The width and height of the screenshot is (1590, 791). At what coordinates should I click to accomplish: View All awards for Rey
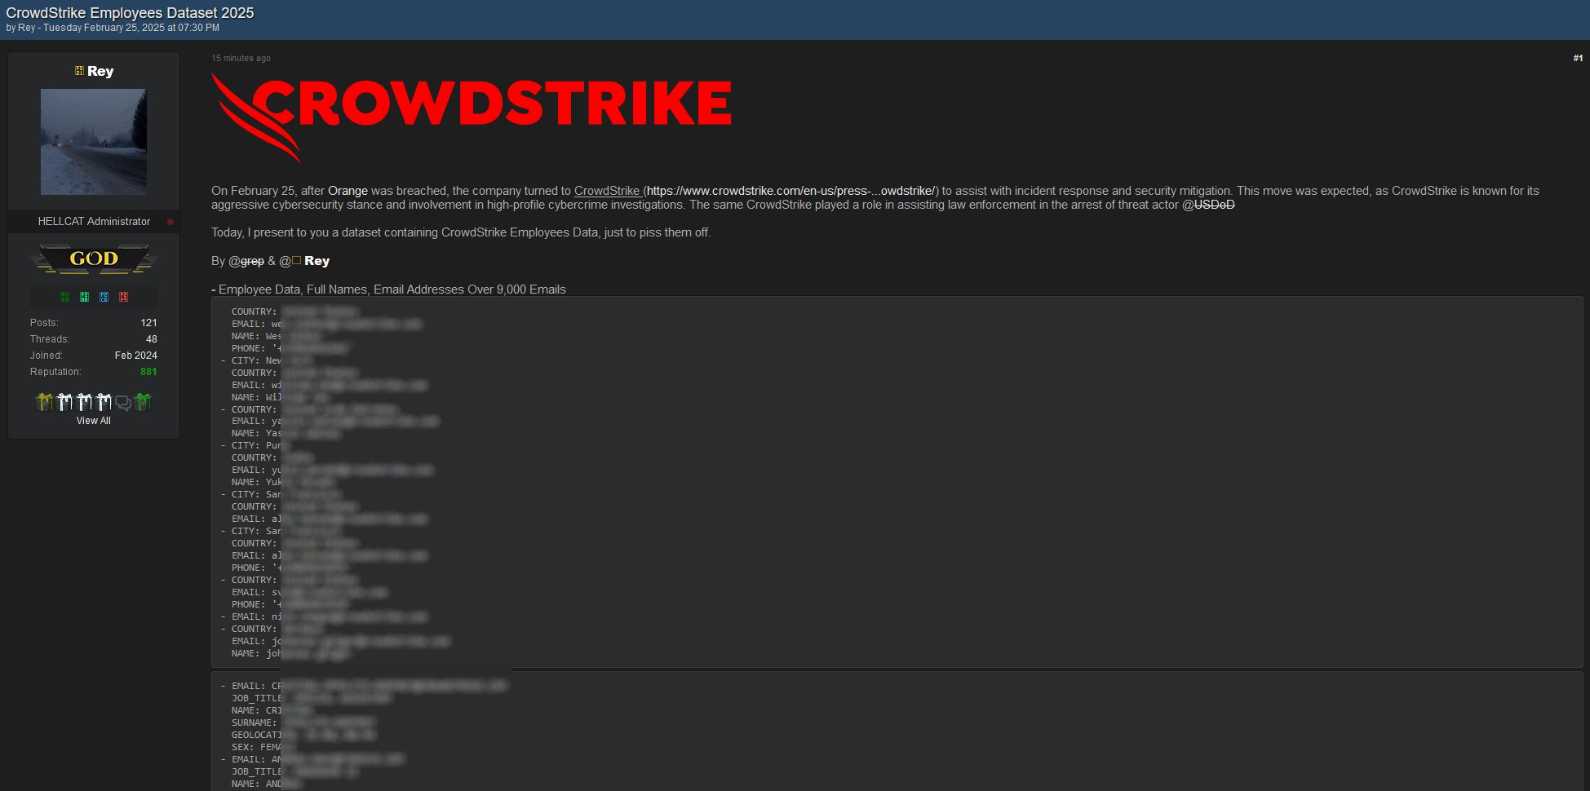point(94,421)
